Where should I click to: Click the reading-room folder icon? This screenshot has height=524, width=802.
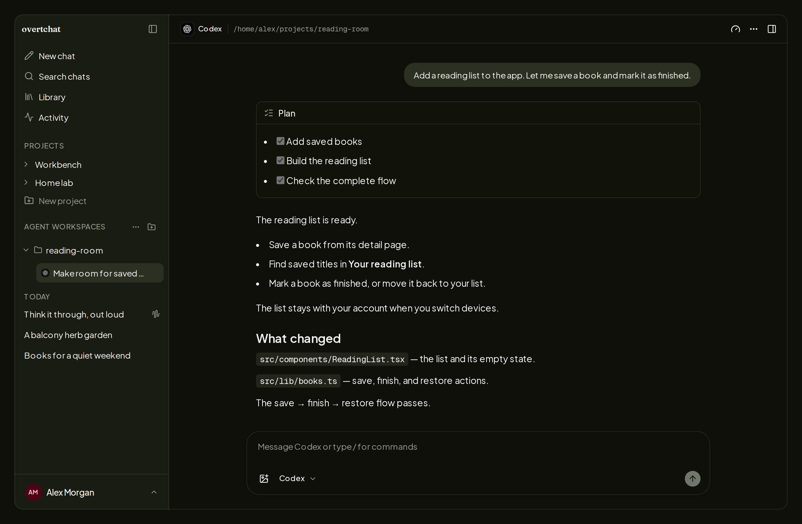point(38,250)
